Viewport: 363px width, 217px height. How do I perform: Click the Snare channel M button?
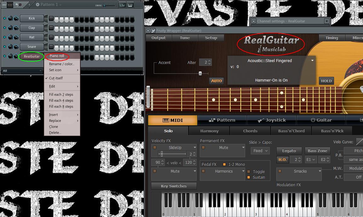(x=51, y=47)
